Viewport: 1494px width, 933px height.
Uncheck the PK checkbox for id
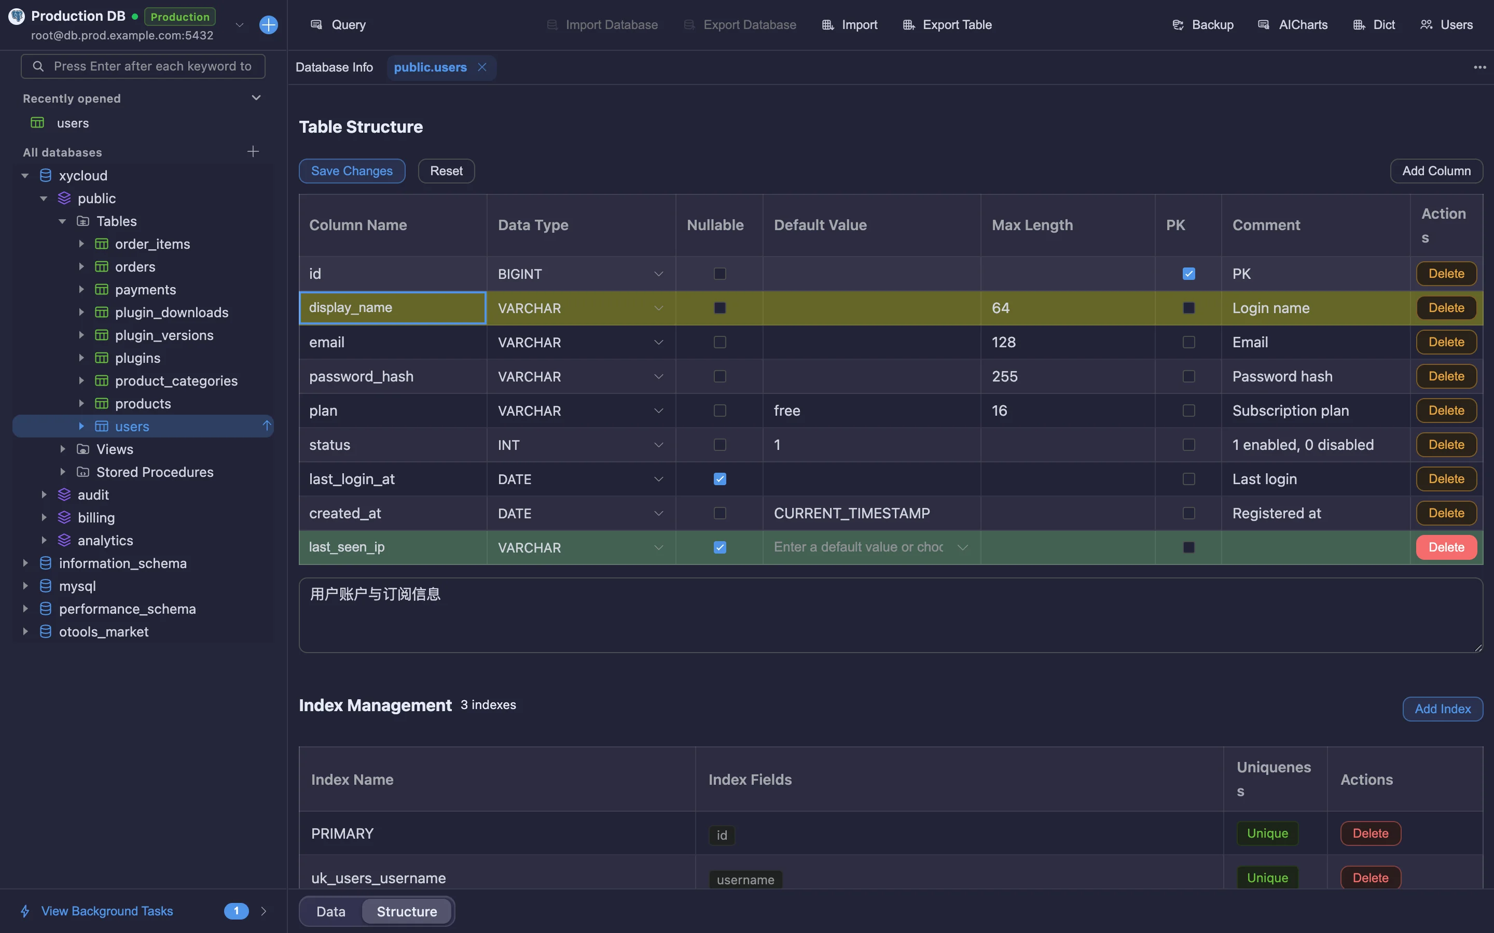(x=1189, y=274)
